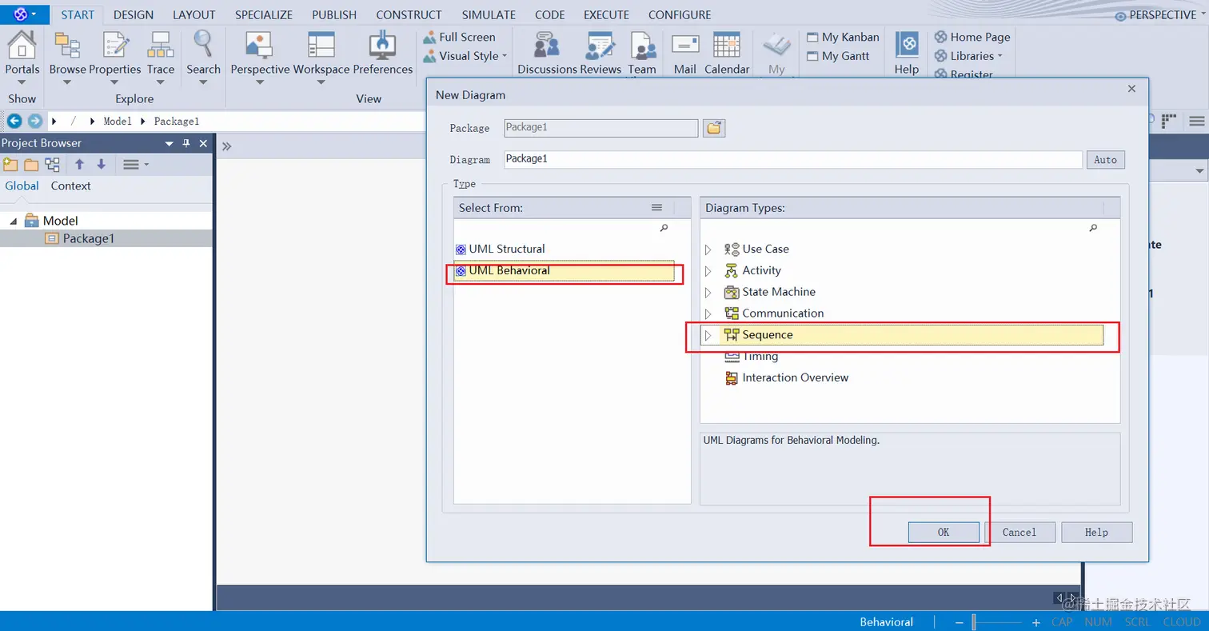Click the Auto name button

pos(1105,160)
